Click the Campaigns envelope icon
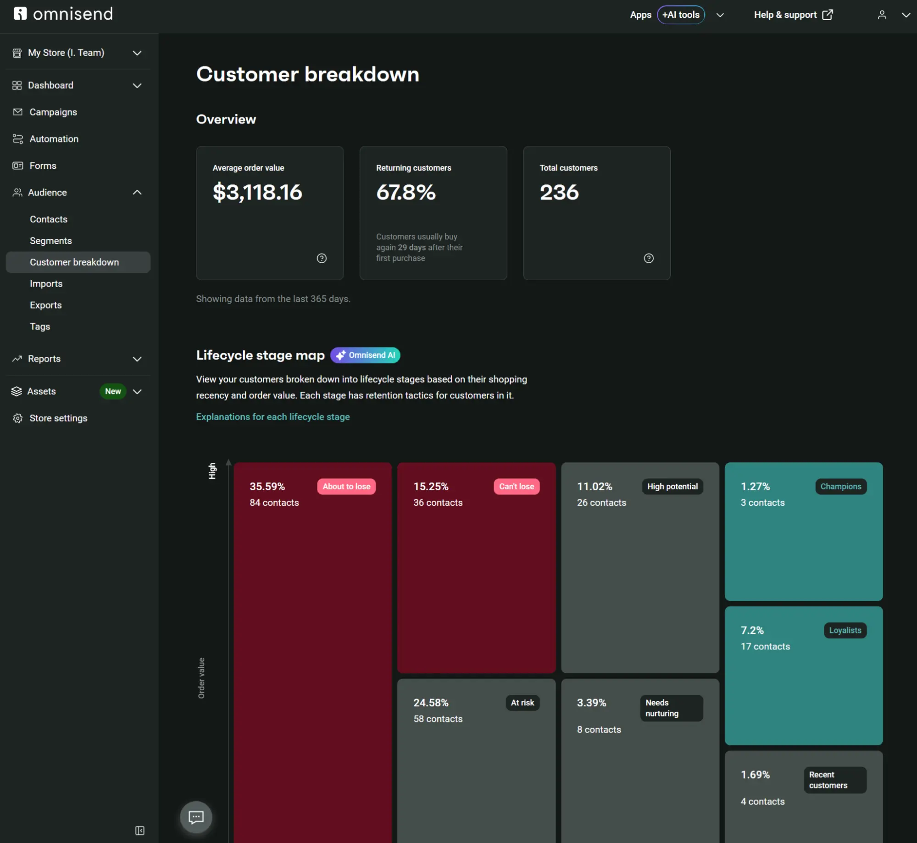This screenshot has width=917, height=843. [17, 112]
